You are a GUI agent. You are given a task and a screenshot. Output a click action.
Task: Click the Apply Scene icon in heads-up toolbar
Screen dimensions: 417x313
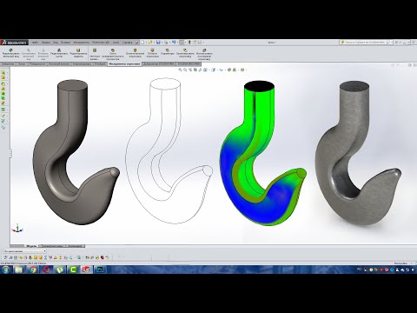click(235, 70)
